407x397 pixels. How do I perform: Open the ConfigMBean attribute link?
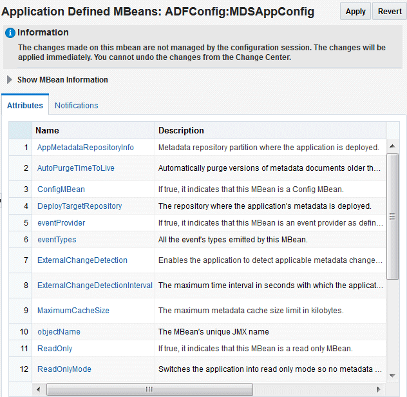(61, 189)
